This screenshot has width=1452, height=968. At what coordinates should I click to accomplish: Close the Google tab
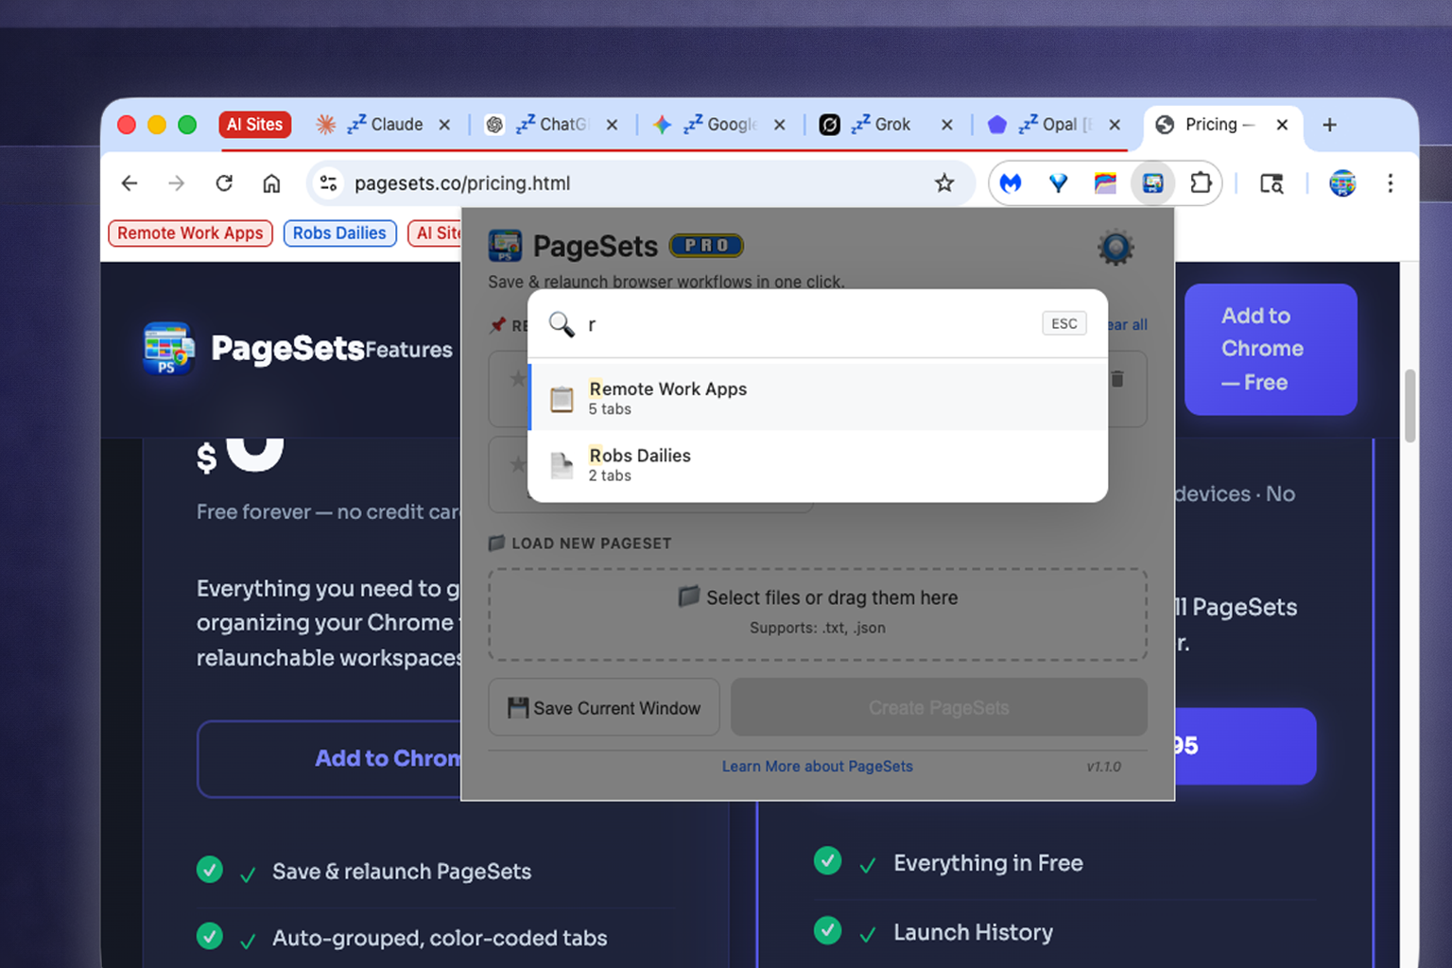click(779, 125)
